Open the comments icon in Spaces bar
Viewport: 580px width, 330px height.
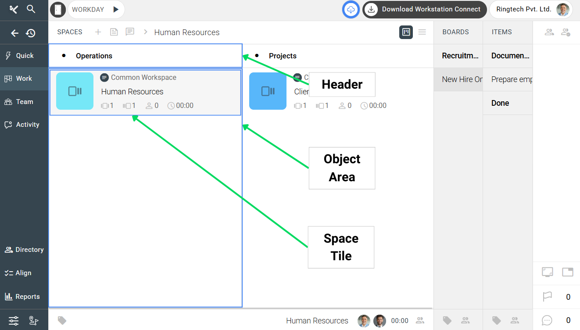pos(130,32)
